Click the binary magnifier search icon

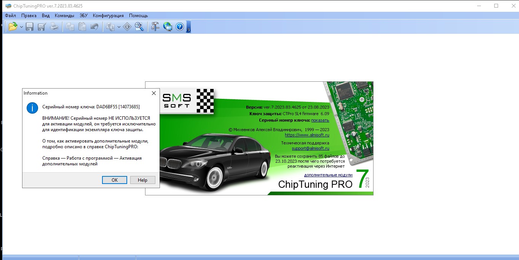(x=139, y=27)
